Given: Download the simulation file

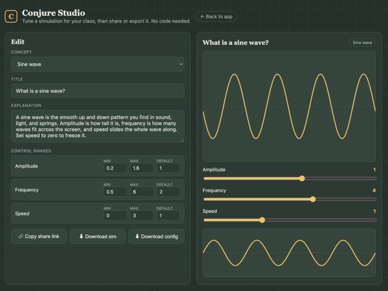Looking at the screenshot, I should (98, 236).
